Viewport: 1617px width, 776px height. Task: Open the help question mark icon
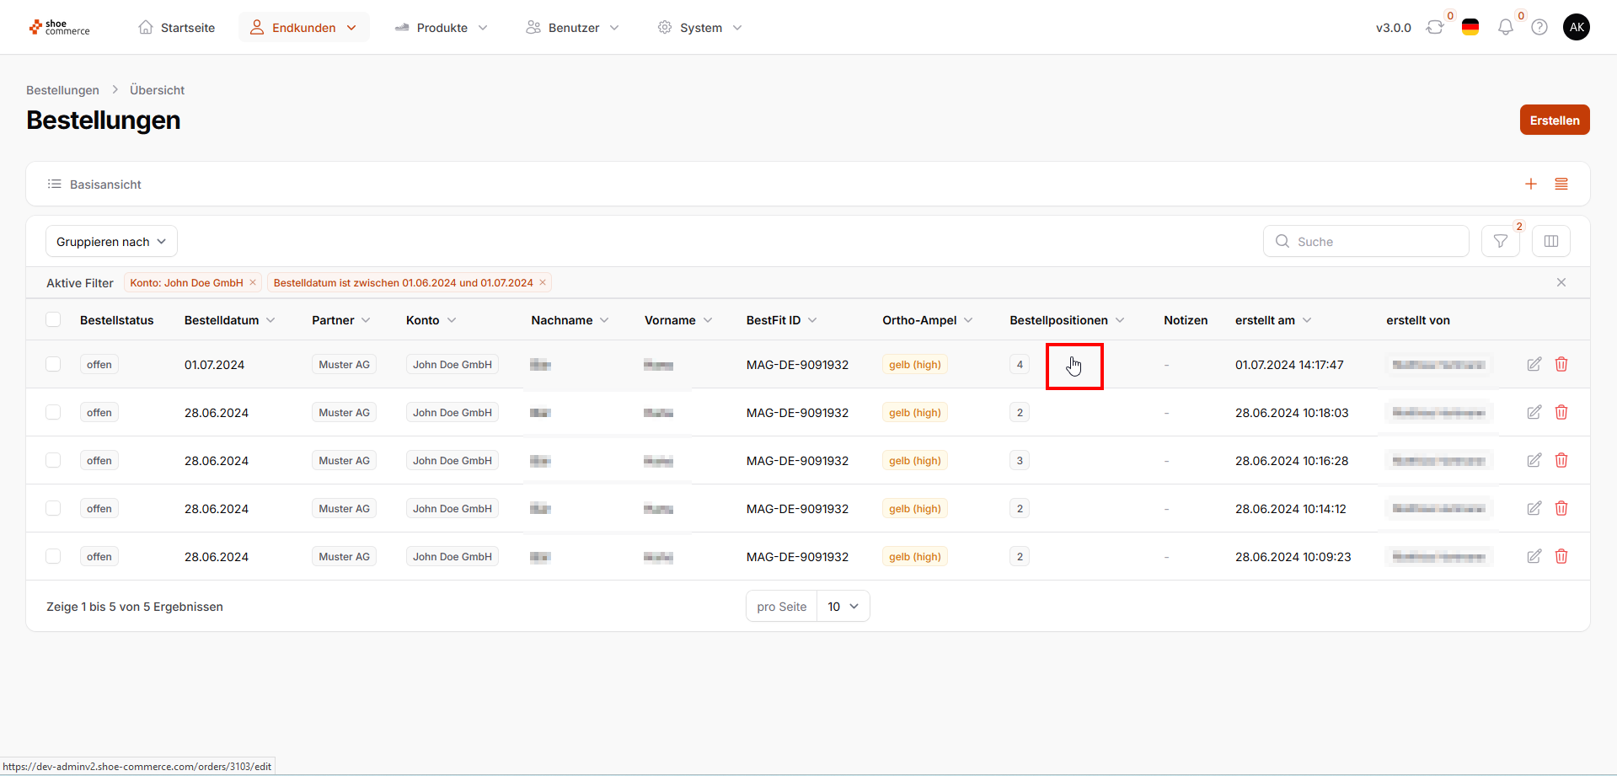click(1539, 28)
